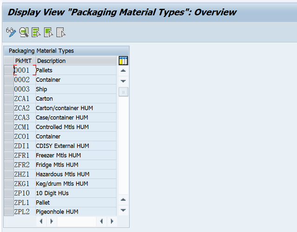297x232 pixels.
Task: Click the 0002 PkMtT input cell
Action: [x=25, y=80]
